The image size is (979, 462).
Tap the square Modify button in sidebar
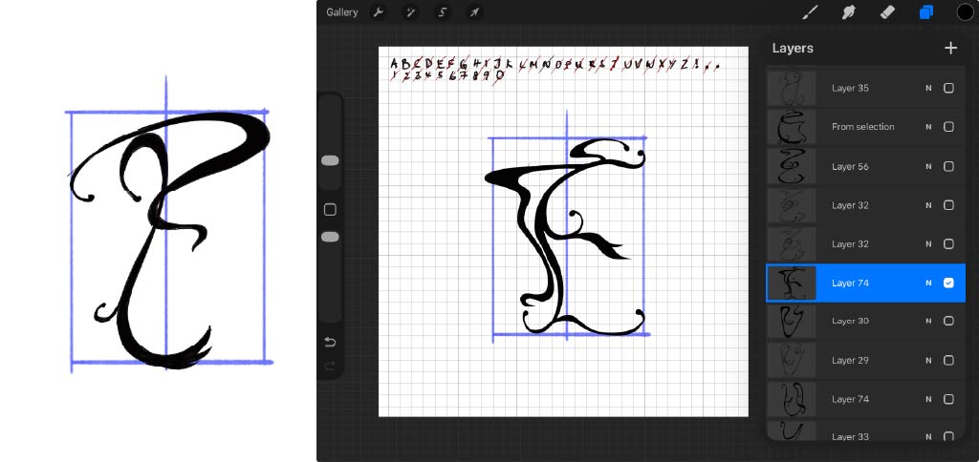coord(330,209)
